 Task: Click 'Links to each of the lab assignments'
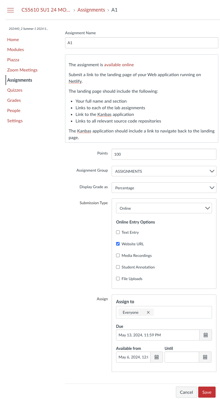[x=110, y=108]
